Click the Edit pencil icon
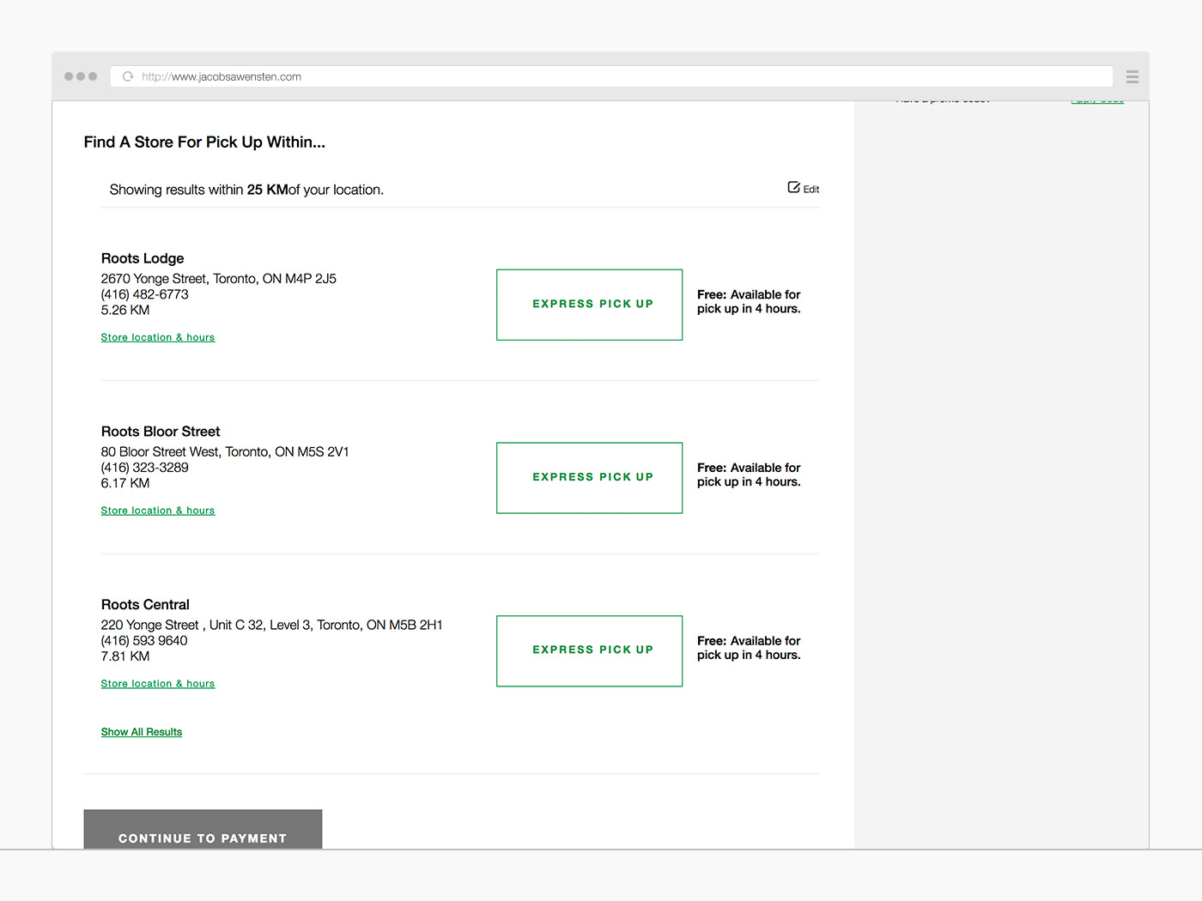This screenshot has height=901, width=1202. tap(794, 187)
